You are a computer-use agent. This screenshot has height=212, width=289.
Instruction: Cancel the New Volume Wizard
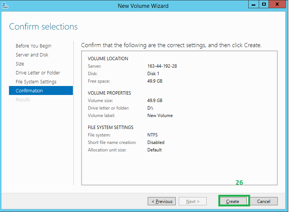[x=264, y=202]
